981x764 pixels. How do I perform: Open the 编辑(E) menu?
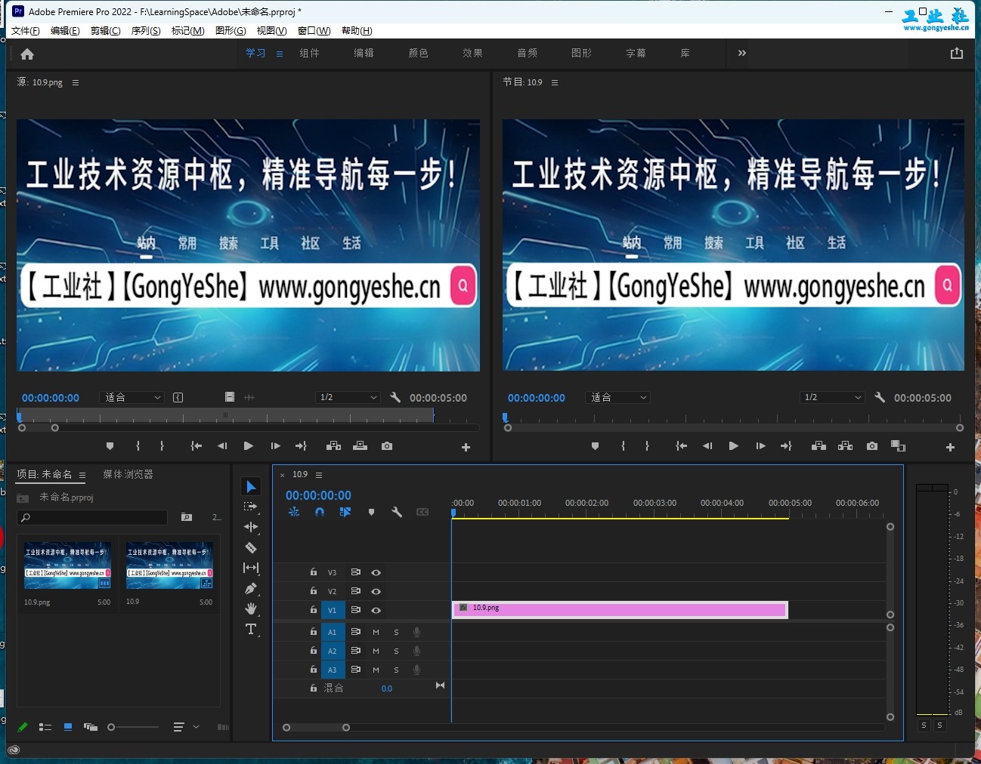tap(65, 31)
